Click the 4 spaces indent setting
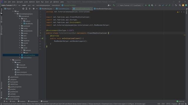Screen dimensions: 188x105 [x=174, y=104]
